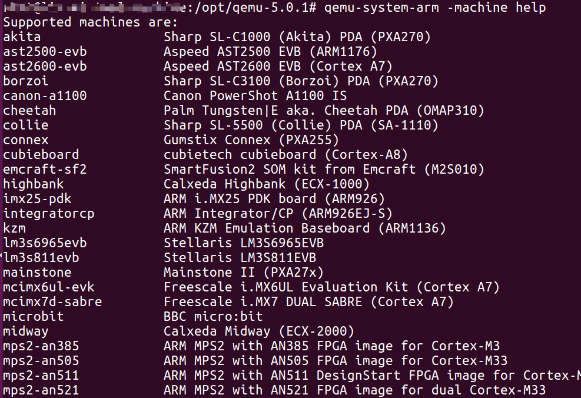581x398 pixels.
Task: Click the 'mcimx6ul-evk' machine name
Action: [48, 287]
